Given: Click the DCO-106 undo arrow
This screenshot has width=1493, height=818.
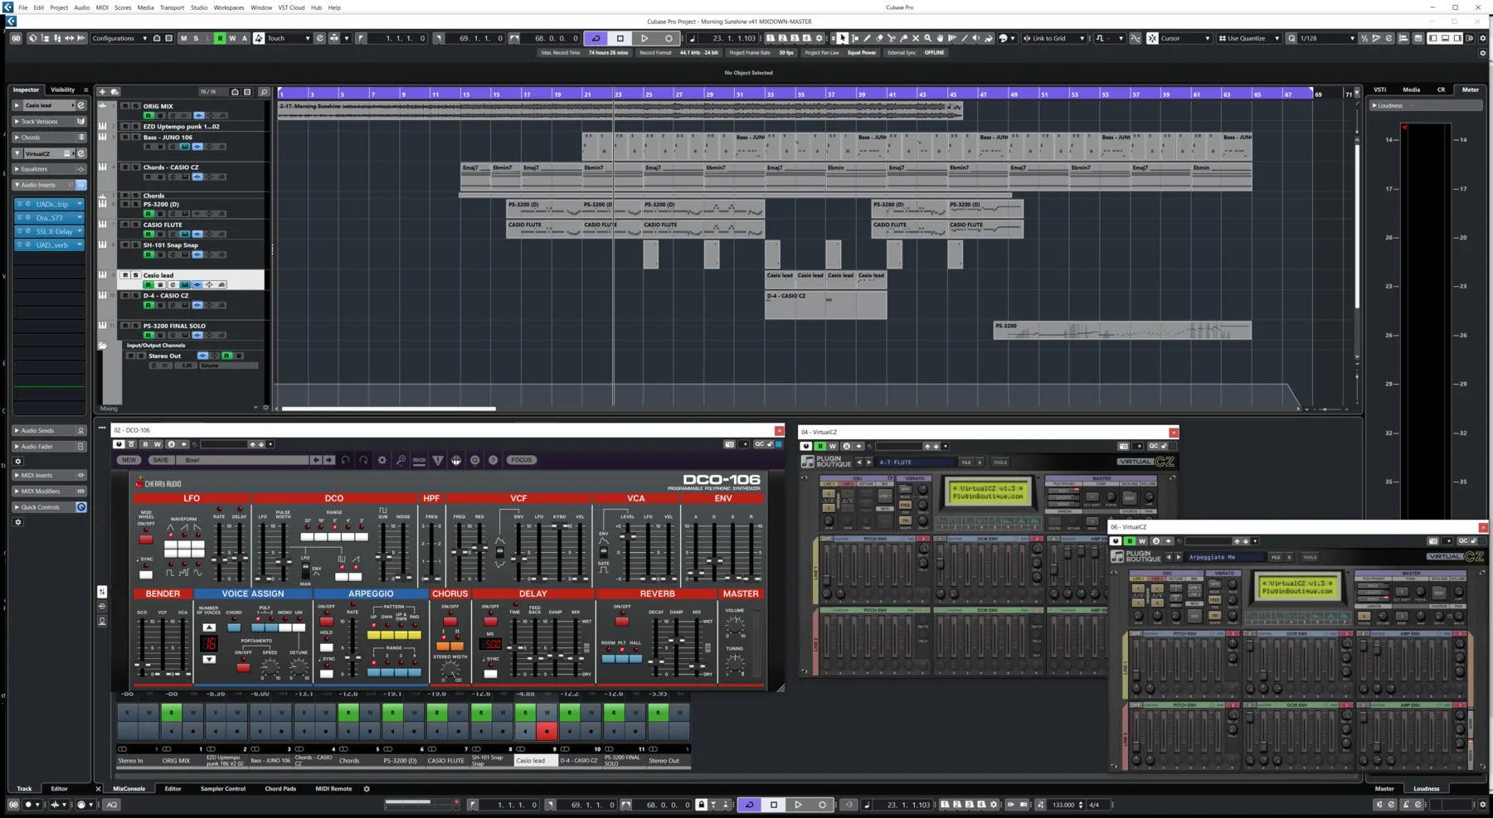Looking at the screenshot, I should [346, 460].
